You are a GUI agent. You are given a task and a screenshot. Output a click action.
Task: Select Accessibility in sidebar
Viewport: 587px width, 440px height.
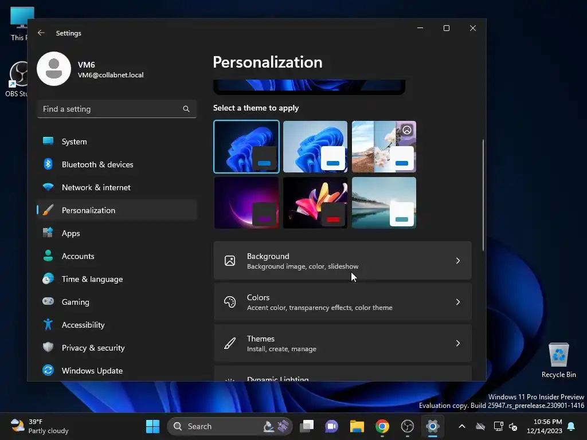(x=117, y=324)
